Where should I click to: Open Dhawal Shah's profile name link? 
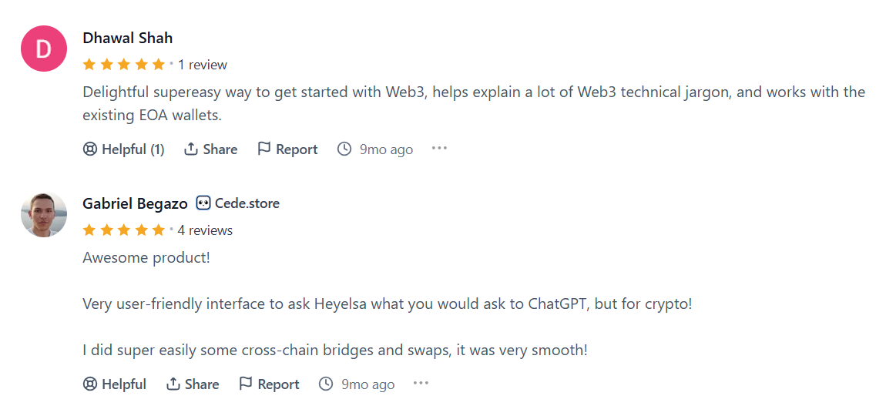(127, 38)
